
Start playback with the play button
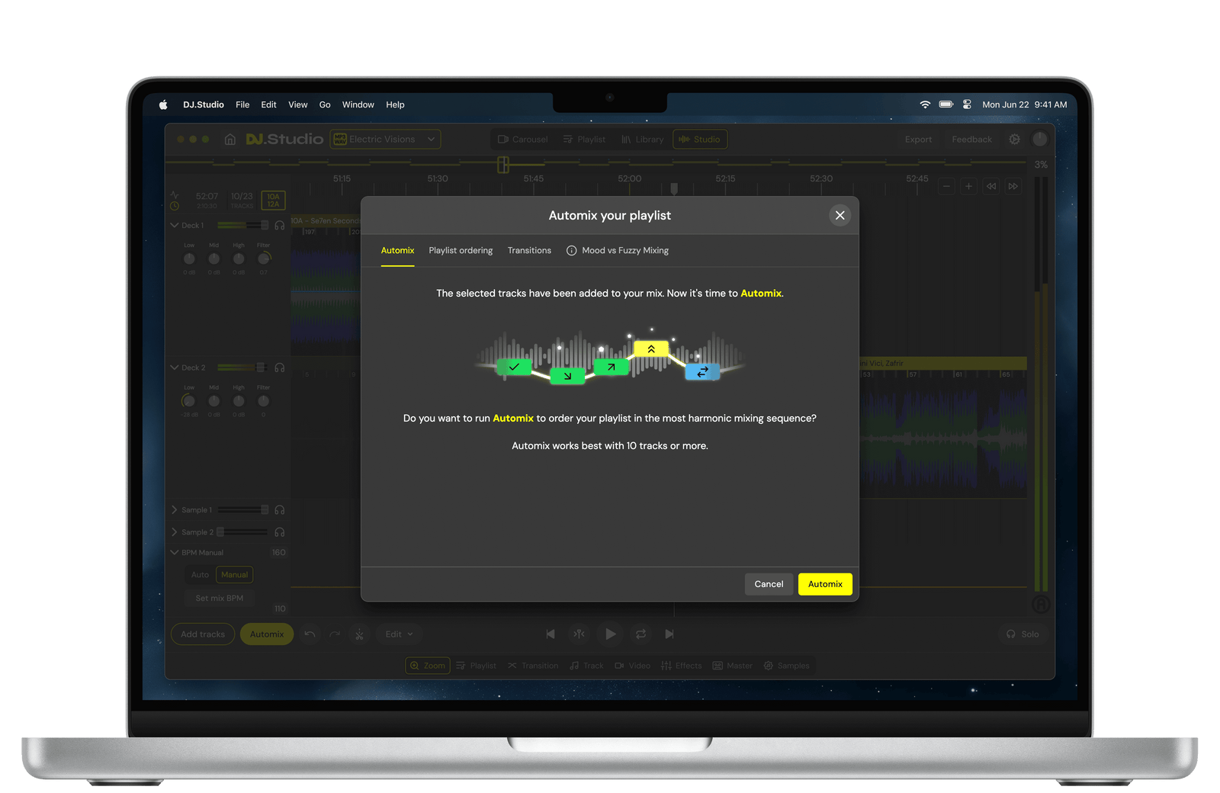610,634
